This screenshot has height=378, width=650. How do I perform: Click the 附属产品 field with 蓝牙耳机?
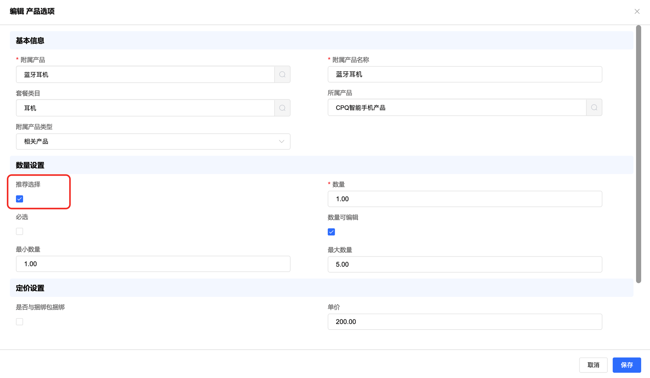[x=145, y=74]
